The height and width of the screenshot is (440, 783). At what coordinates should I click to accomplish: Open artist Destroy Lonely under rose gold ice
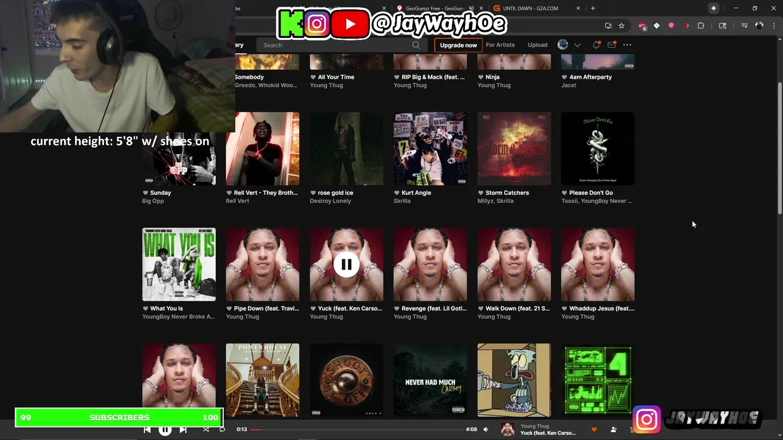[330, 200]
